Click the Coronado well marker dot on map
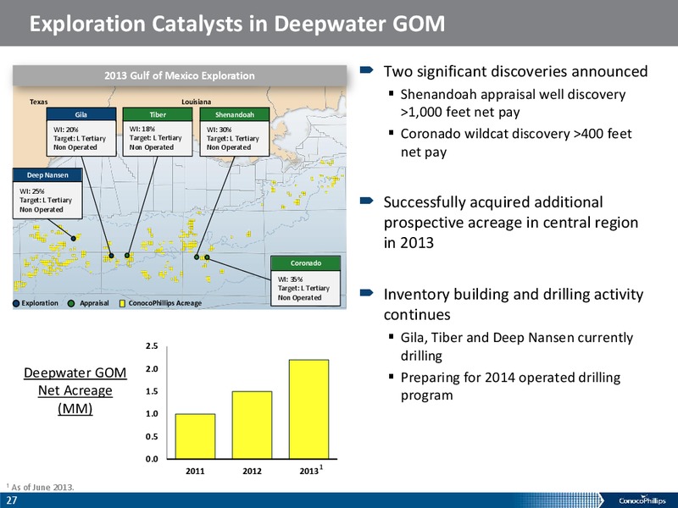The height and width of the screenshot is (508, 678). pyautogui.click(x=207, y=257)
